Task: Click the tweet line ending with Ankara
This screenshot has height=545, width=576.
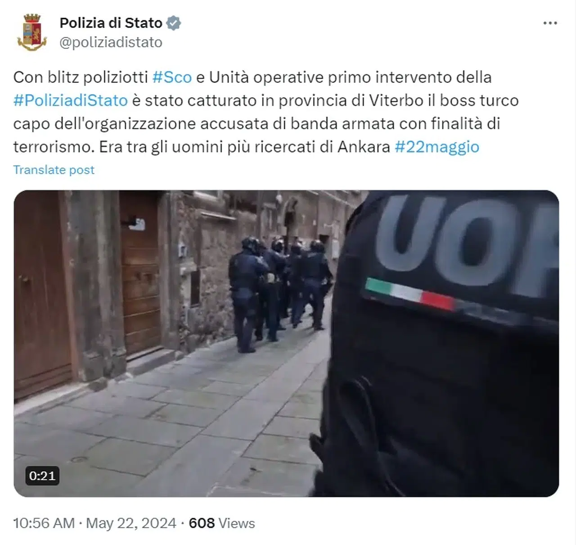Action: tap(246, 147)
